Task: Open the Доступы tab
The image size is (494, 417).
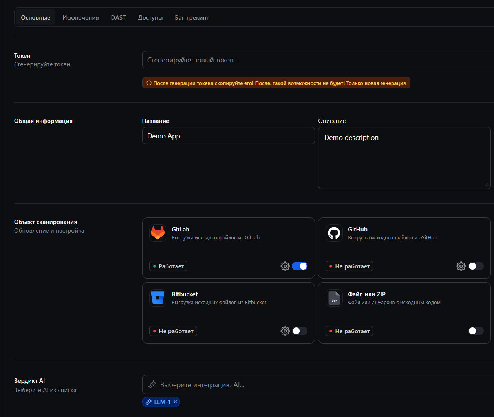Action: click(150, 18)
